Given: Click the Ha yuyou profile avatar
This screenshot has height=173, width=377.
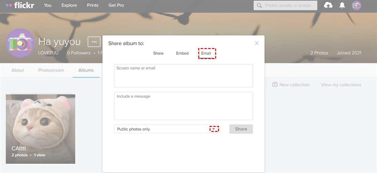Looking at the screenshot, I should point(20,43).
